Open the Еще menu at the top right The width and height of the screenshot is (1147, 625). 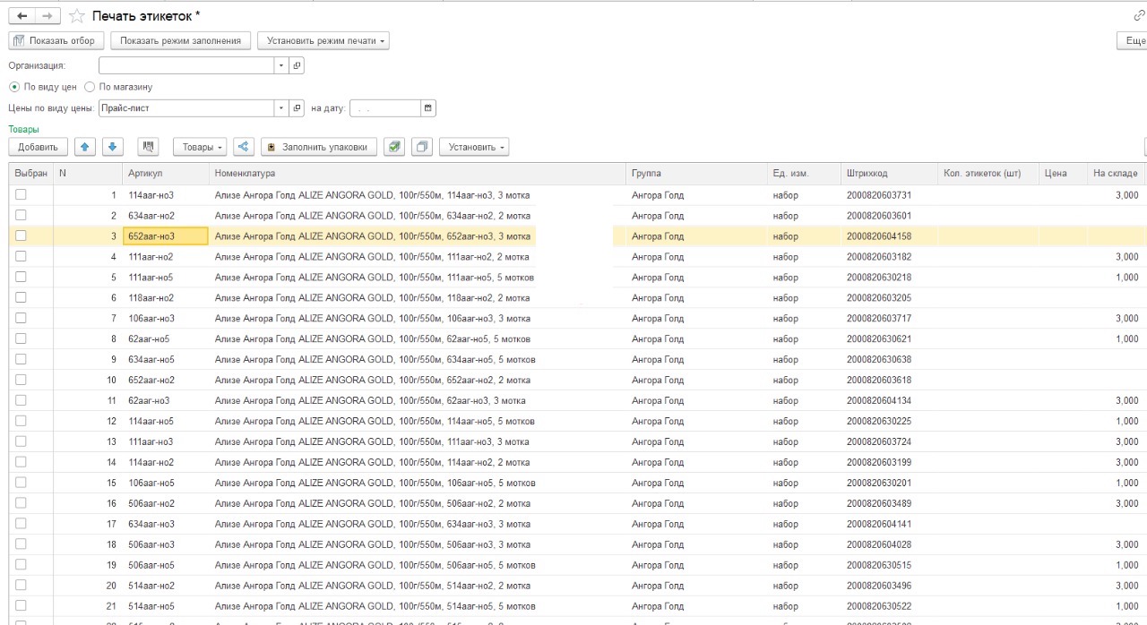tap(1132, 40)
